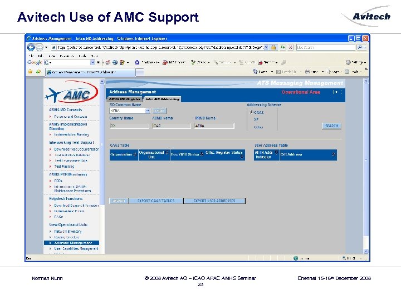Open Address Management sidebar link
Image resolution: width=401 pixels, height=300 pixels.
pos(73,243)
